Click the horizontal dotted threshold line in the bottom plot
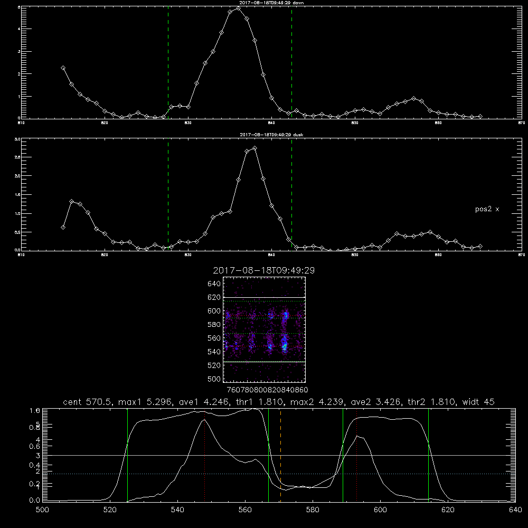Screen dimensions: 528x528 coord(279,474)
